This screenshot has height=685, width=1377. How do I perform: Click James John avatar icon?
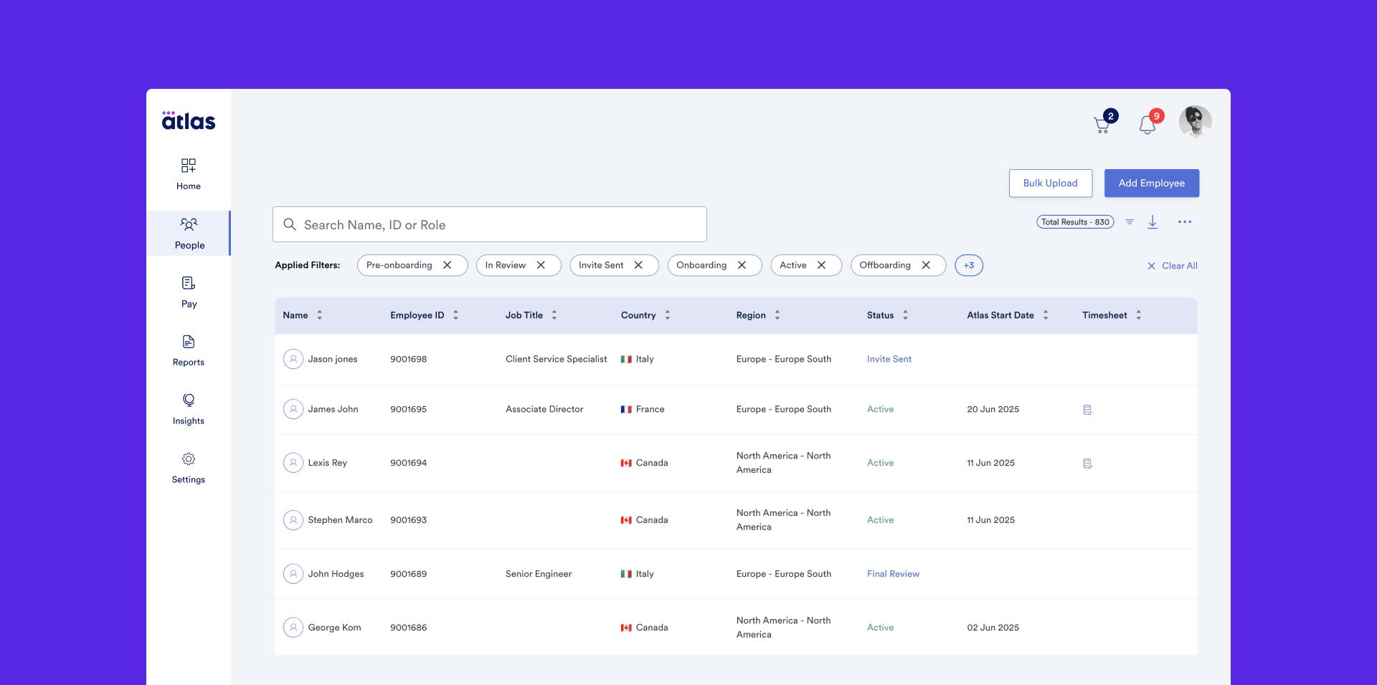(x=293, y=409)
